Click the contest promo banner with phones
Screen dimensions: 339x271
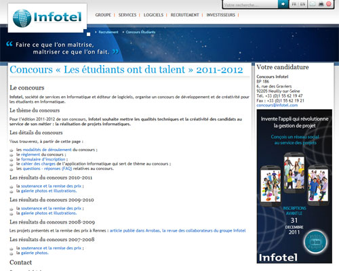pyautogui.click(x=294, y=186)
